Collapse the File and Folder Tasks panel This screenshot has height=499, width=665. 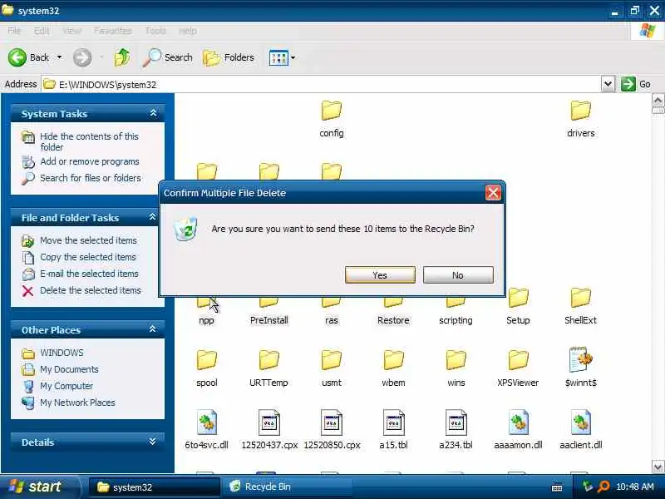click(x=153, y=217)
